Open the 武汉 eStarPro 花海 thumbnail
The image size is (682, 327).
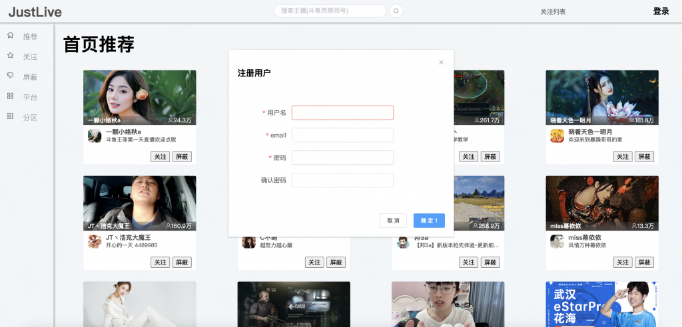(602, 304)
